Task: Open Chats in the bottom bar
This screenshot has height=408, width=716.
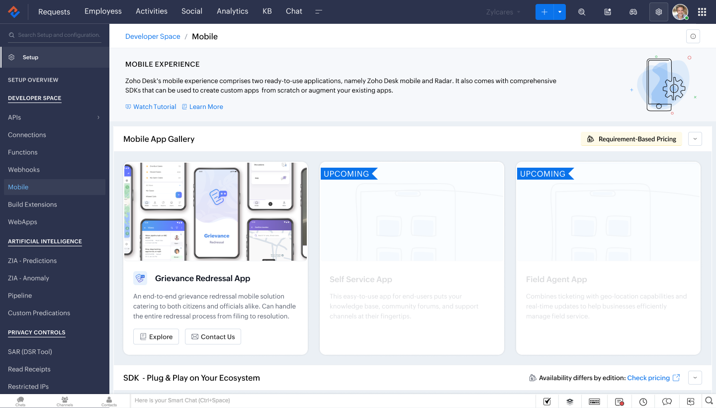Action: [20, 401]
